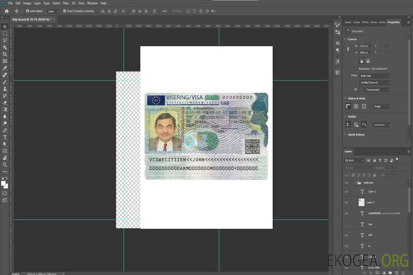413x275 pixels.
Task: Add a layer mask from Layers footer
Action: pos(377,273)
